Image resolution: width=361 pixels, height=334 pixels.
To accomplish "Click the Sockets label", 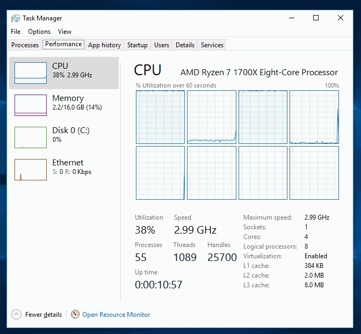I will point(255,227).
